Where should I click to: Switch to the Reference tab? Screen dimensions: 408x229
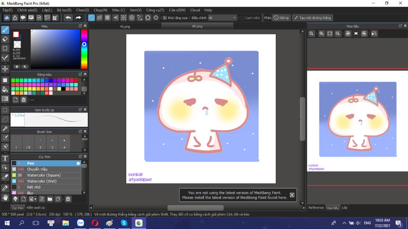pyautogui.click(x=316, y=208)
